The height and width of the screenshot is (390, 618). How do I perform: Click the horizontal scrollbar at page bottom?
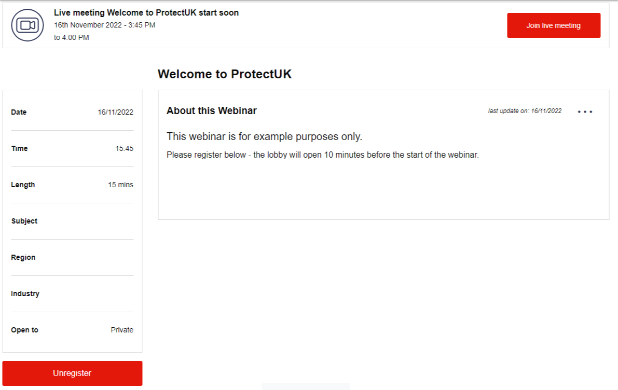click(306, 386)
